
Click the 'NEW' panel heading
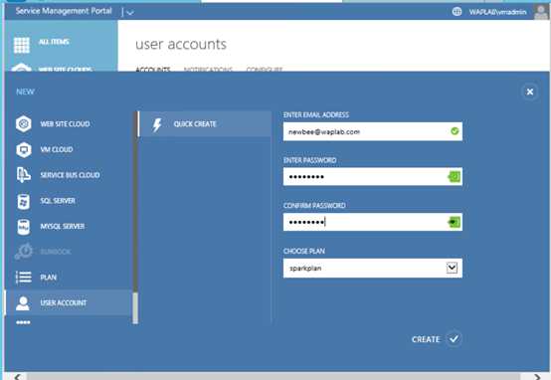coord(25,92)
